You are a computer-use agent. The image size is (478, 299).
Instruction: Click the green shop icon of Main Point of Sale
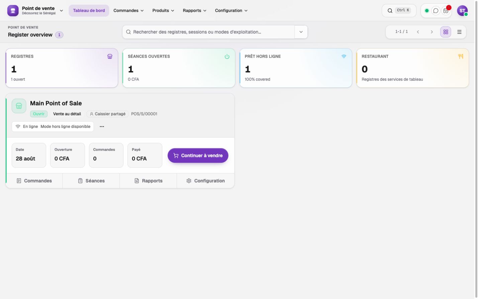(19, 106)
